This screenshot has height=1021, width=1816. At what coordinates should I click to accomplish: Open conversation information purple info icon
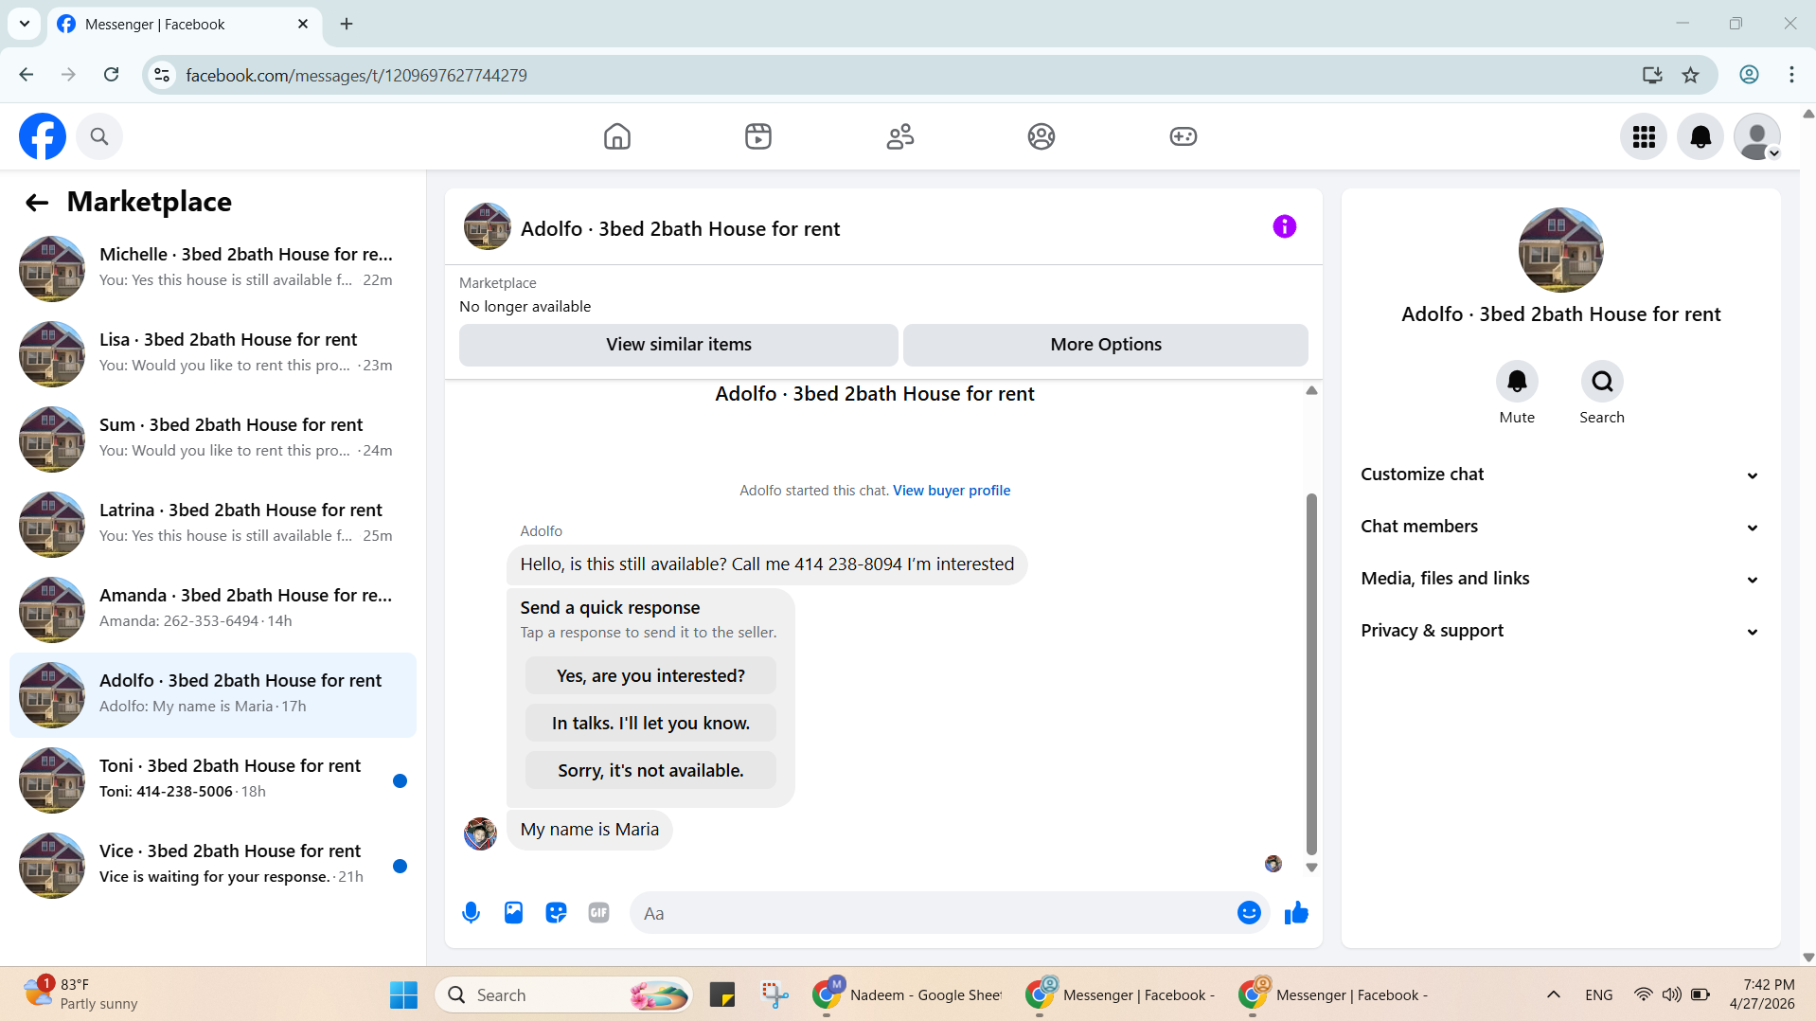pyautogui.click(x=1284, y=226)
